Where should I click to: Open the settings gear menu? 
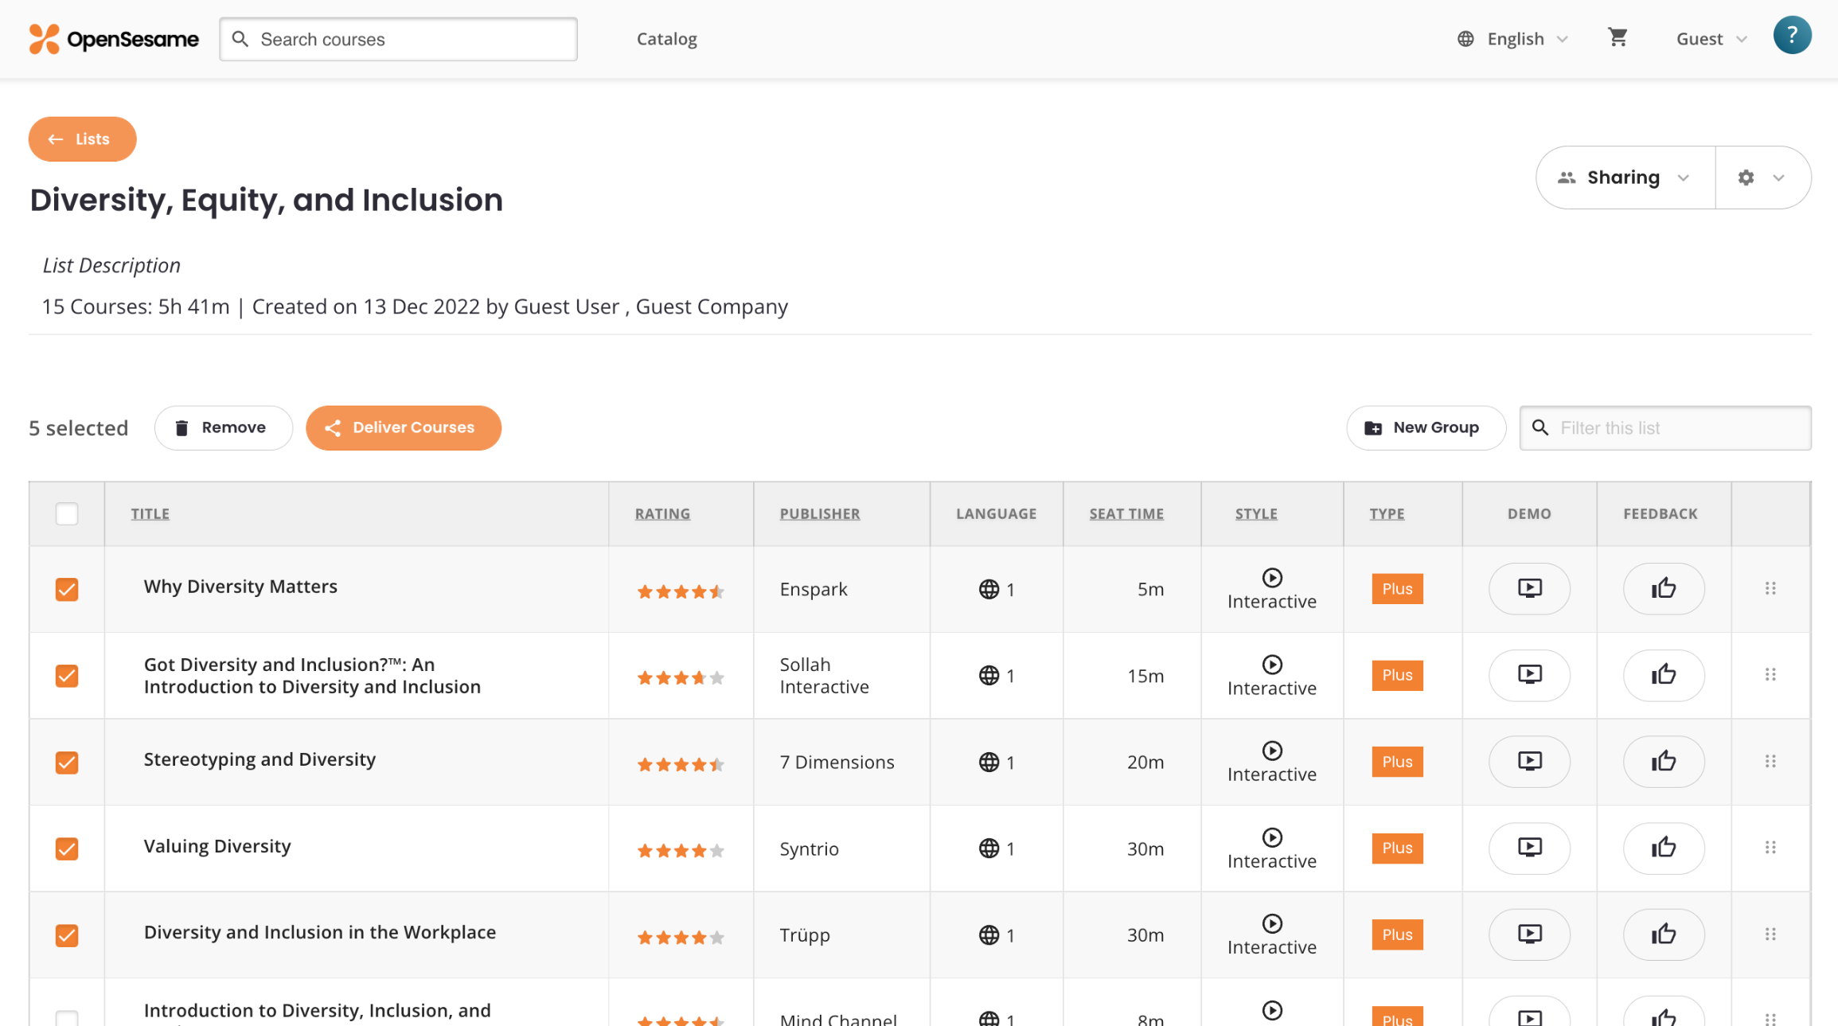[1746, 178]
